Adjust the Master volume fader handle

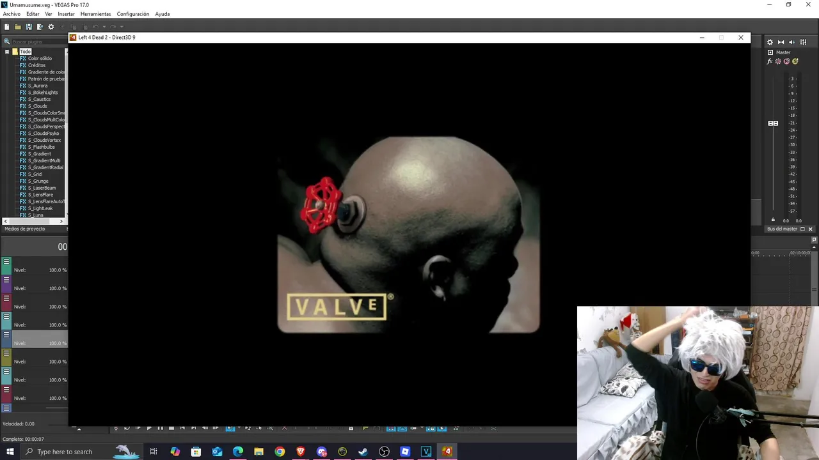coord(773,123)
